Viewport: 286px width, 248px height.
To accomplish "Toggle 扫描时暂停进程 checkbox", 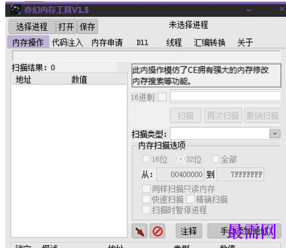I will pos(146,209).
